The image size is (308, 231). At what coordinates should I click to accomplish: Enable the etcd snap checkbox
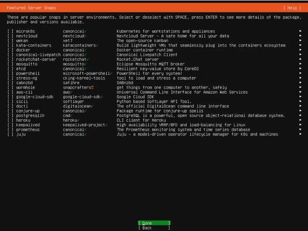(10, 69)
